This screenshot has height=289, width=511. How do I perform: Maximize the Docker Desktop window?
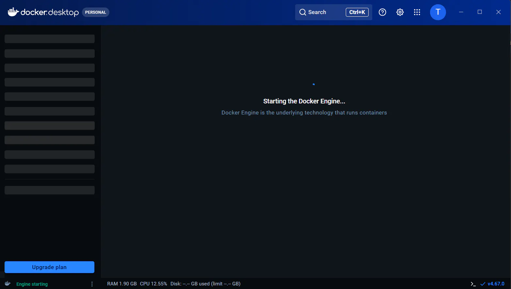(x=480, y=12)
